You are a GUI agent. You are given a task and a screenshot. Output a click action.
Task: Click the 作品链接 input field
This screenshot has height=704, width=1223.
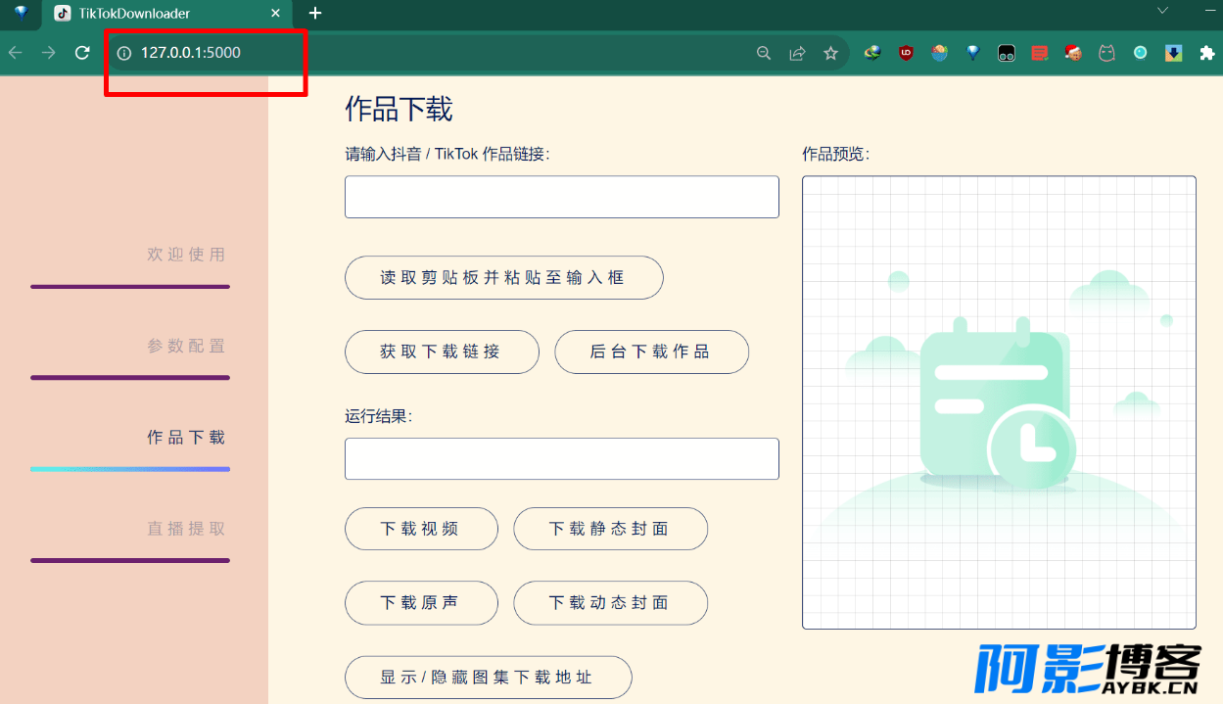(562, 197)
